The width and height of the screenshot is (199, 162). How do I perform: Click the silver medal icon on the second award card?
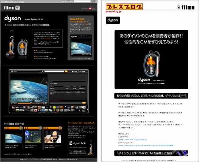point(40,128)
